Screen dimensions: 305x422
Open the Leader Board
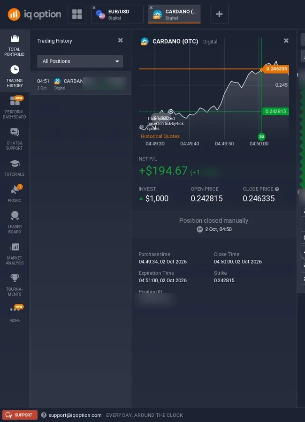click(x=15, y=222)
